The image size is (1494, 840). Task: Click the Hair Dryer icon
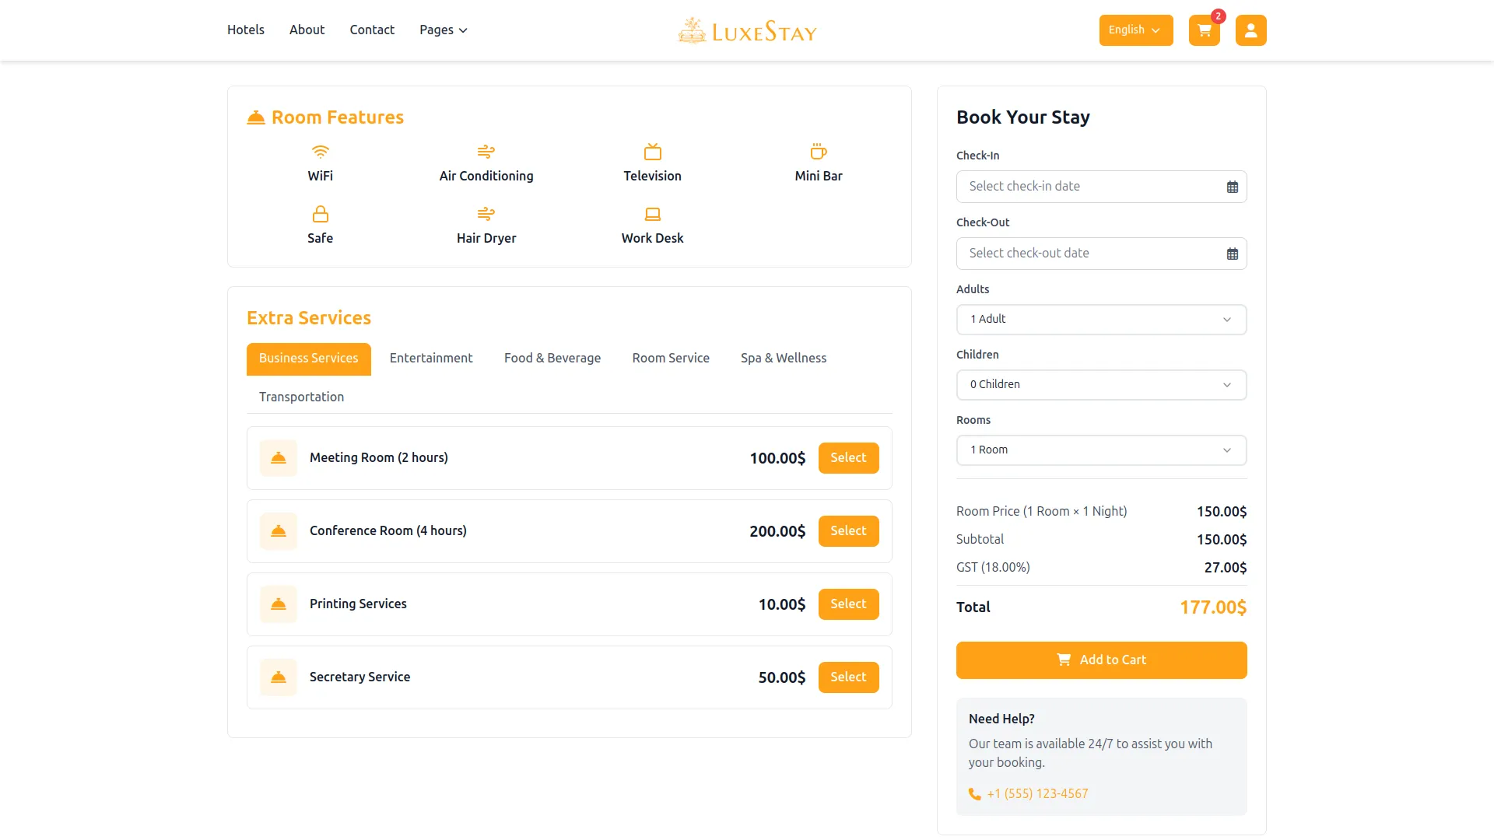(x=486, y=214)
